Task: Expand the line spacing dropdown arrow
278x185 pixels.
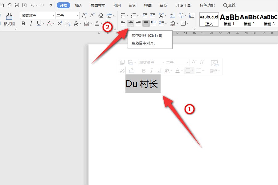Action: pos(166,23)
